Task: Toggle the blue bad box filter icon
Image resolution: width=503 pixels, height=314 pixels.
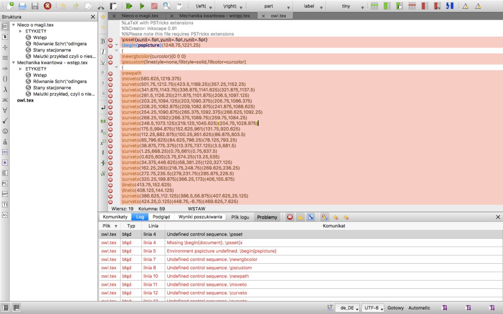Action: click(311, 217)
